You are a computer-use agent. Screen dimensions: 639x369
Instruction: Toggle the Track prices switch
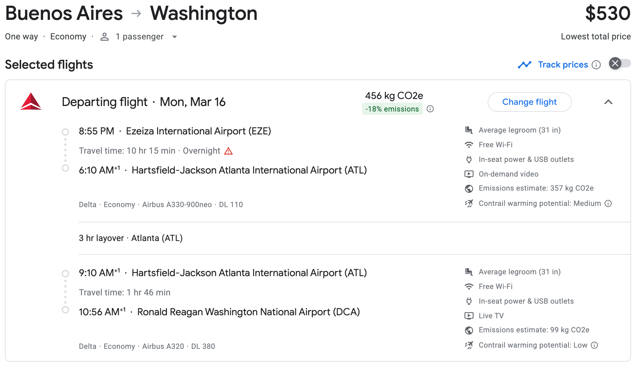620,64
